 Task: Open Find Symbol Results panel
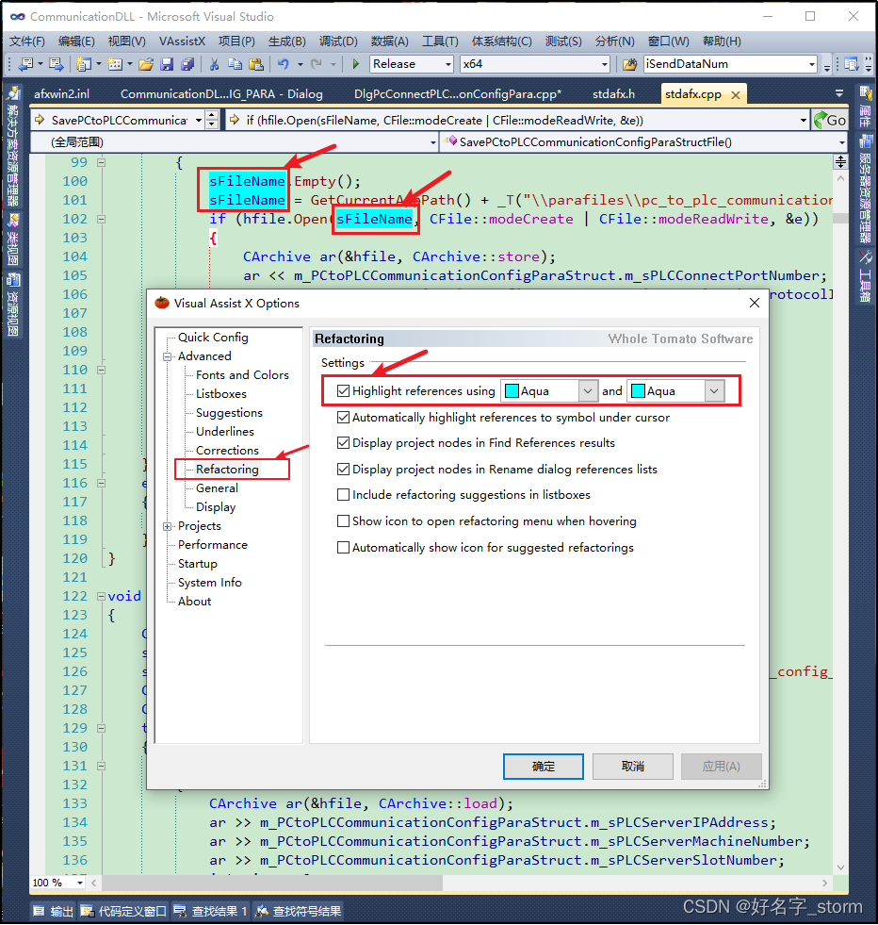tap(299, 912)
